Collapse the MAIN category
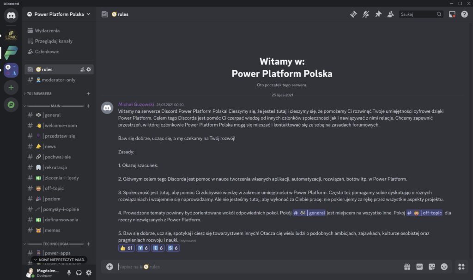The image size is (473, 280). [x=55, y=106]
